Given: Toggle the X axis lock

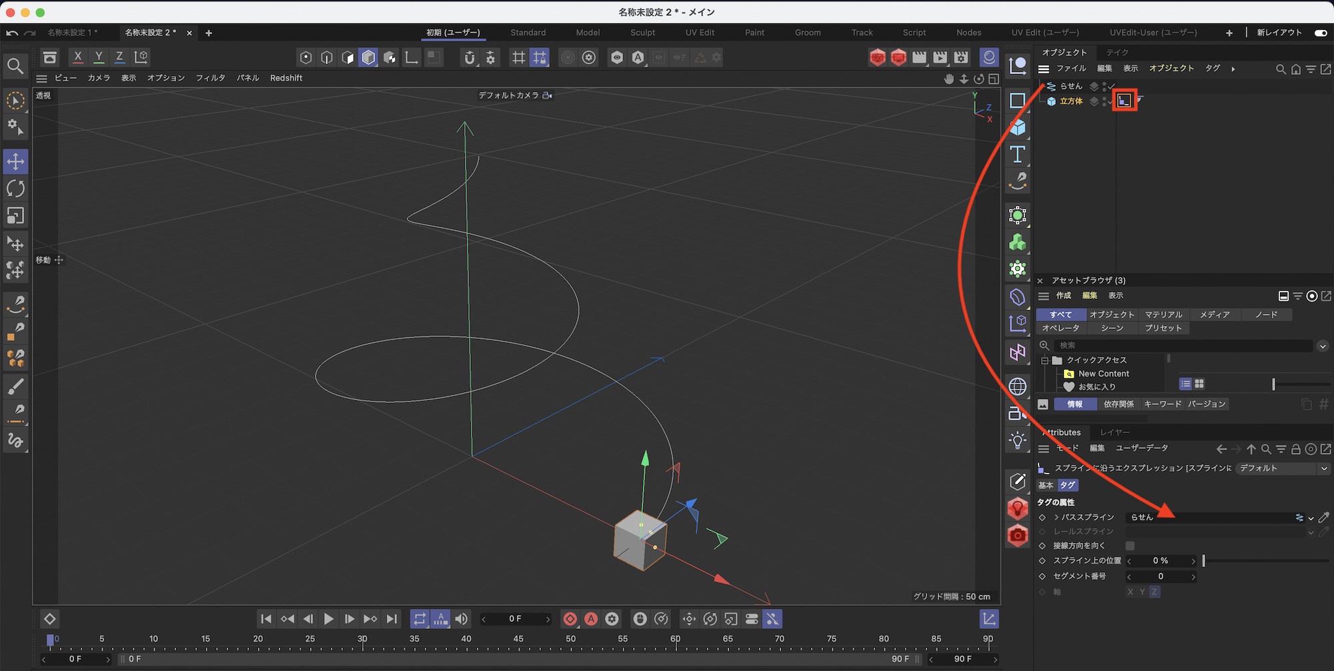Looking at the screenshot, I should coord(78,57).
